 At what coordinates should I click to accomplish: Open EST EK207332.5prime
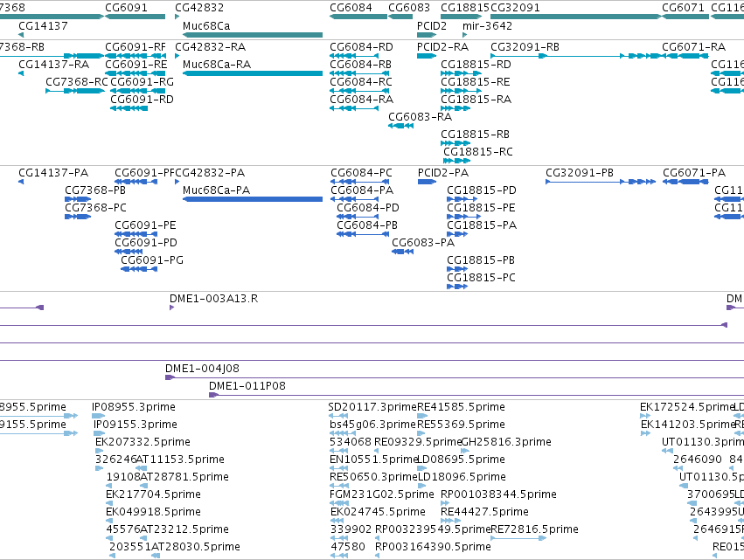tap(143, 442)
